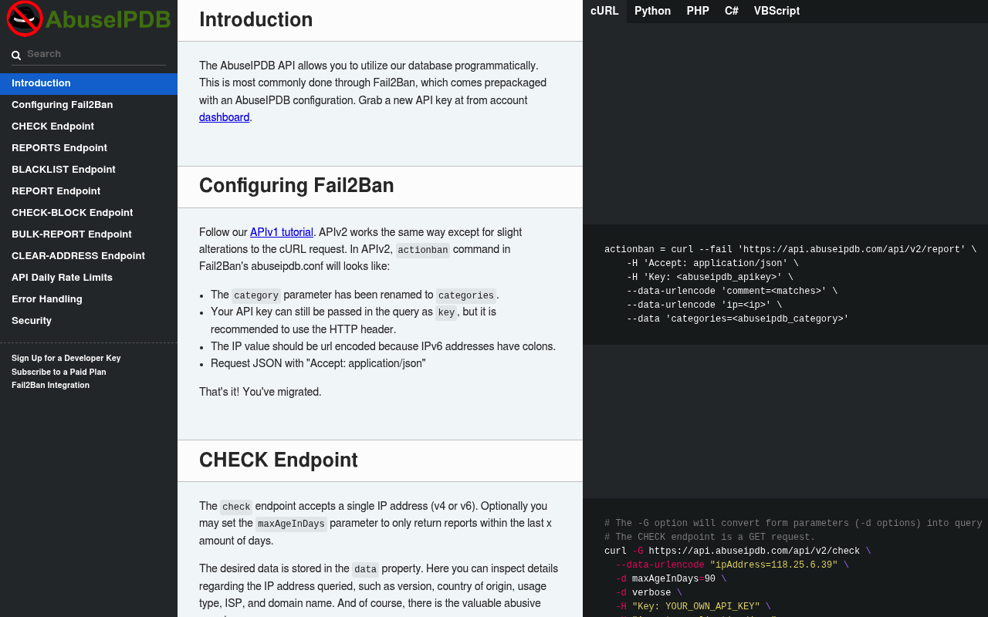988x617 pixels.
Task: Click the AbuseIPDB site title text
Action: pyautogui.click(x=108, y=19)
